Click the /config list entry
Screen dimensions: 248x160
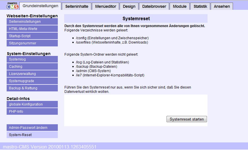pyautogui.click(x=112, y=38)
